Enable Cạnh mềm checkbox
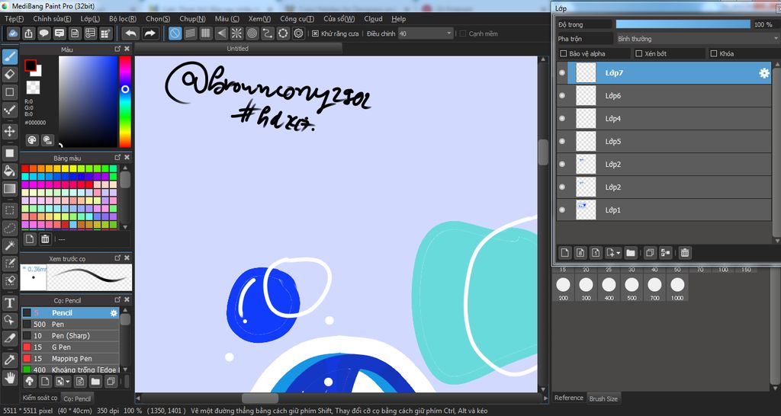Screen dimensions: 781x416 tap(463, 34)
